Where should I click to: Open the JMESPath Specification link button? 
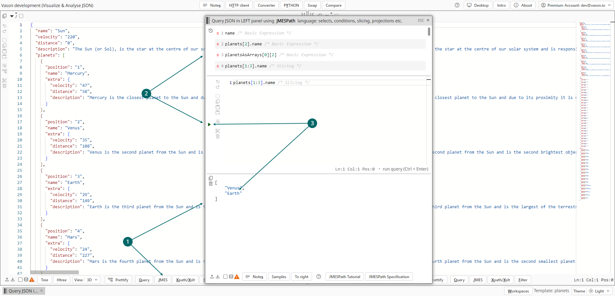click(x=389, y=277)
